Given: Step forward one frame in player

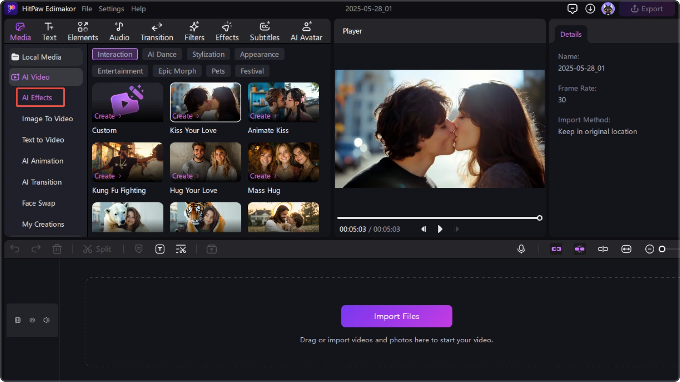Looking at the screenshot, I should [x=456, y=229].
